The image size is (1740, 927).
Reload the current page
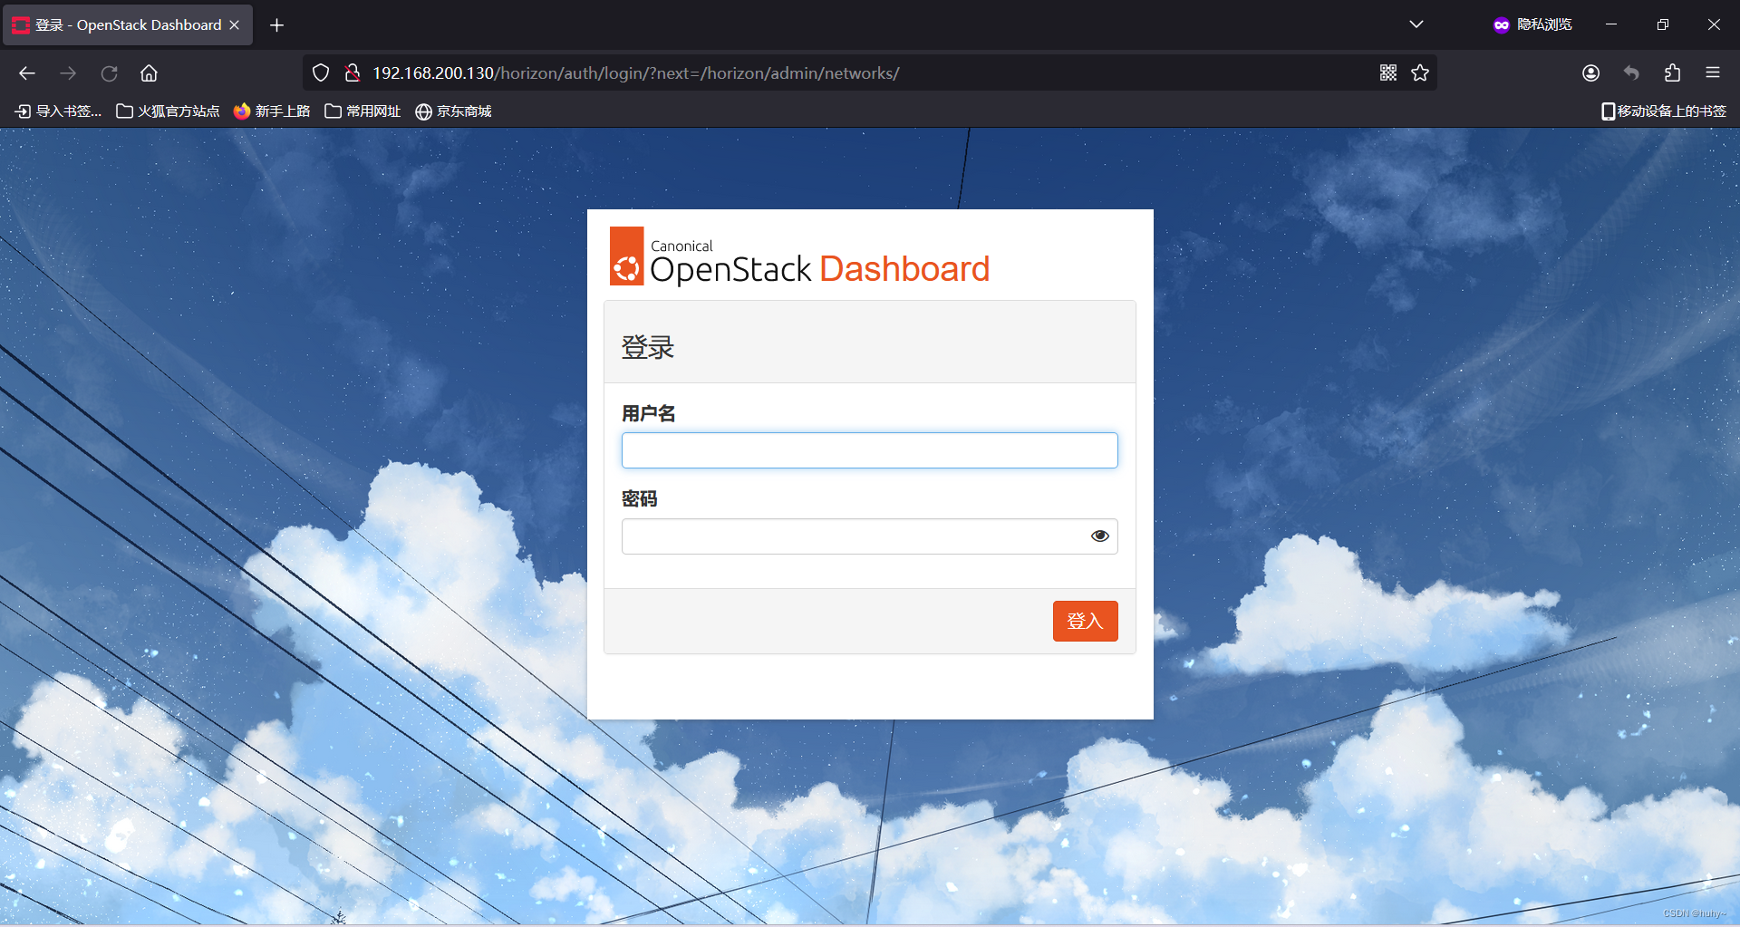109,73
